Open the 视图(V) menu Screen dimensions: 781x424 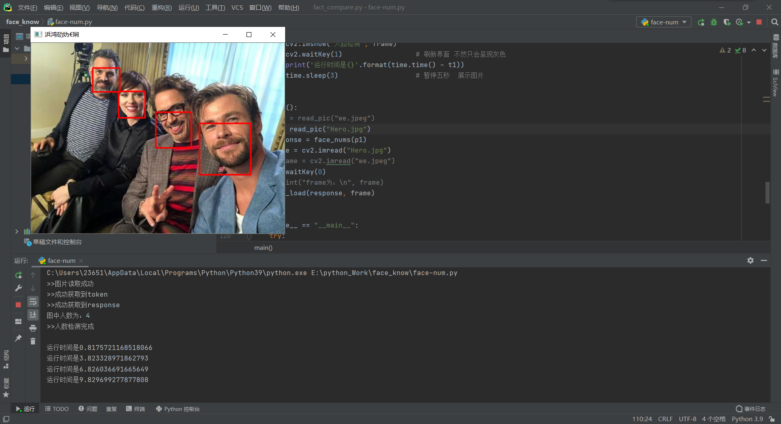click(x=79, y=7)
